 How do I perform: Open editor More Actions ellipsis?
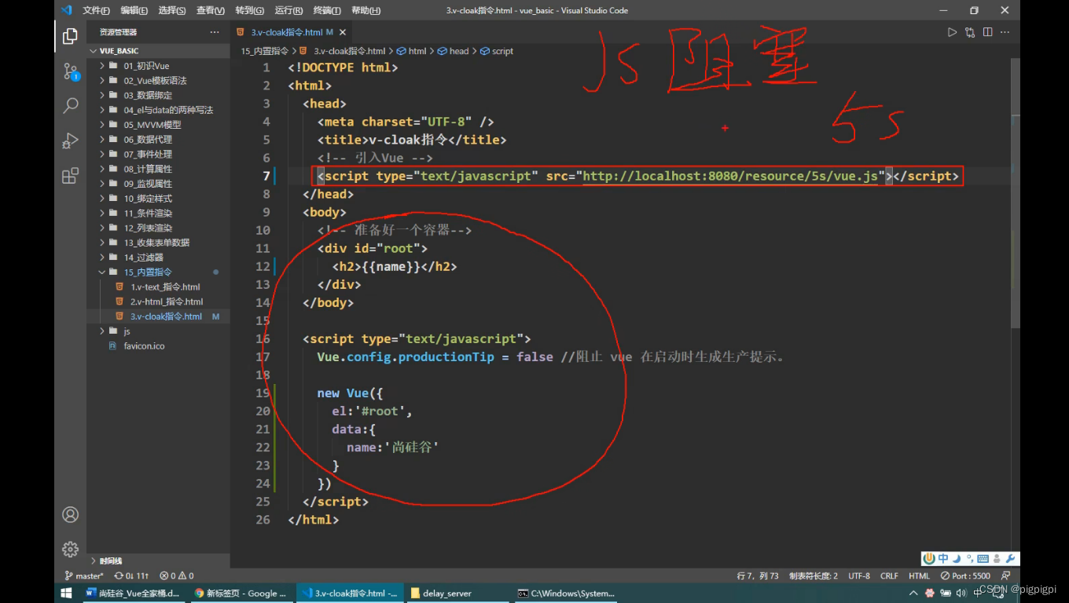click(x=1005, y=32)
